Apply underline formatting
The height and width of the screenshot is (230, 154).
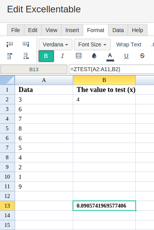click(x=126, y=56)
